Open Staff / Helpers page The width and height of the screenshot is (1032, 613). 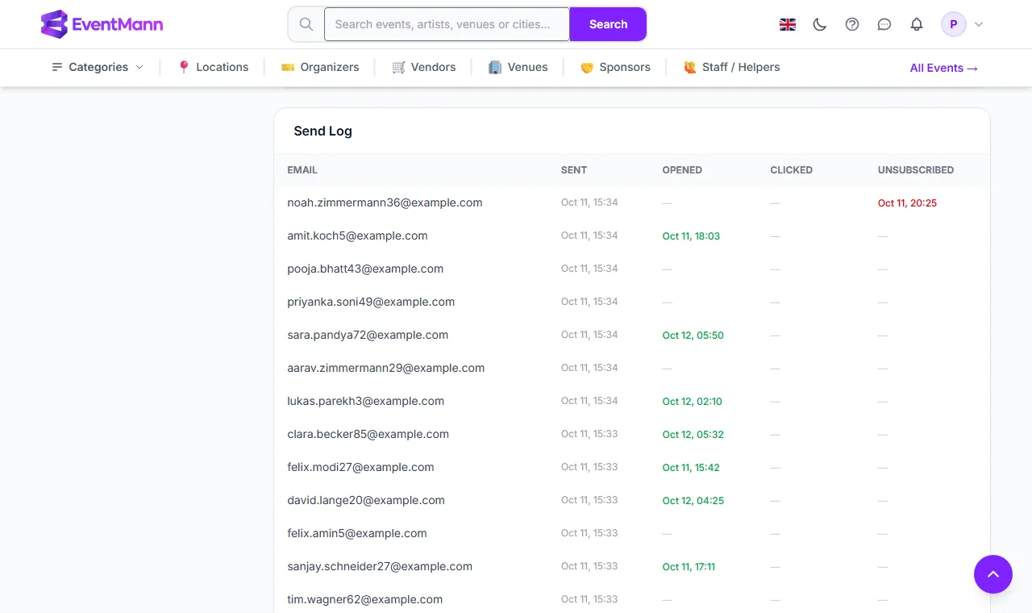(x=731, y=67)
